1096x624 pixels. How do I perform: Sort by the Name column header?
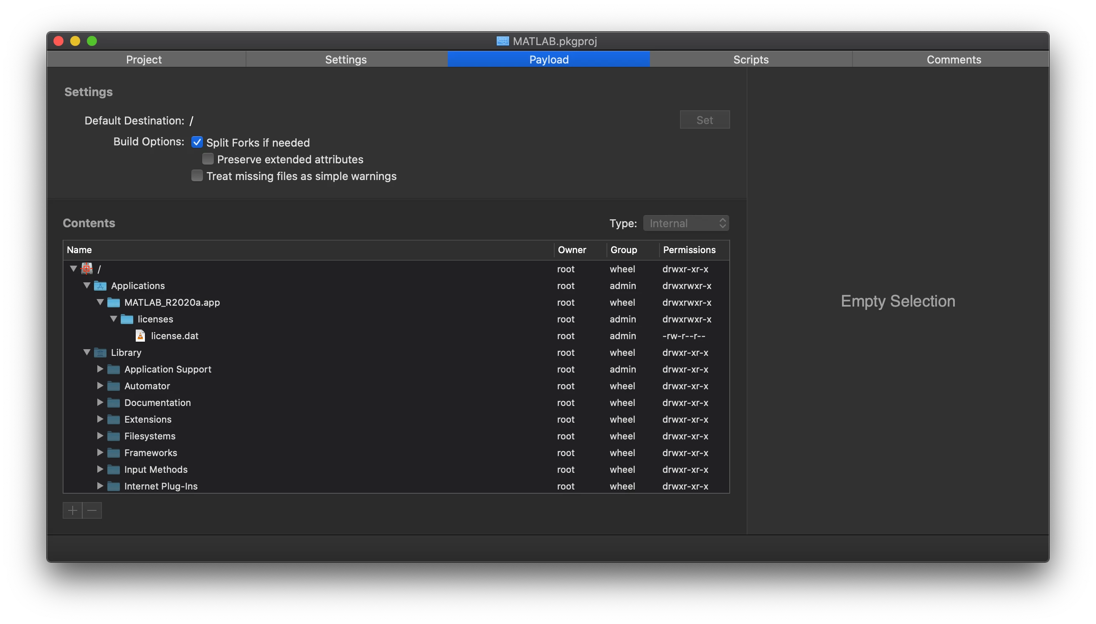point(309,250)
